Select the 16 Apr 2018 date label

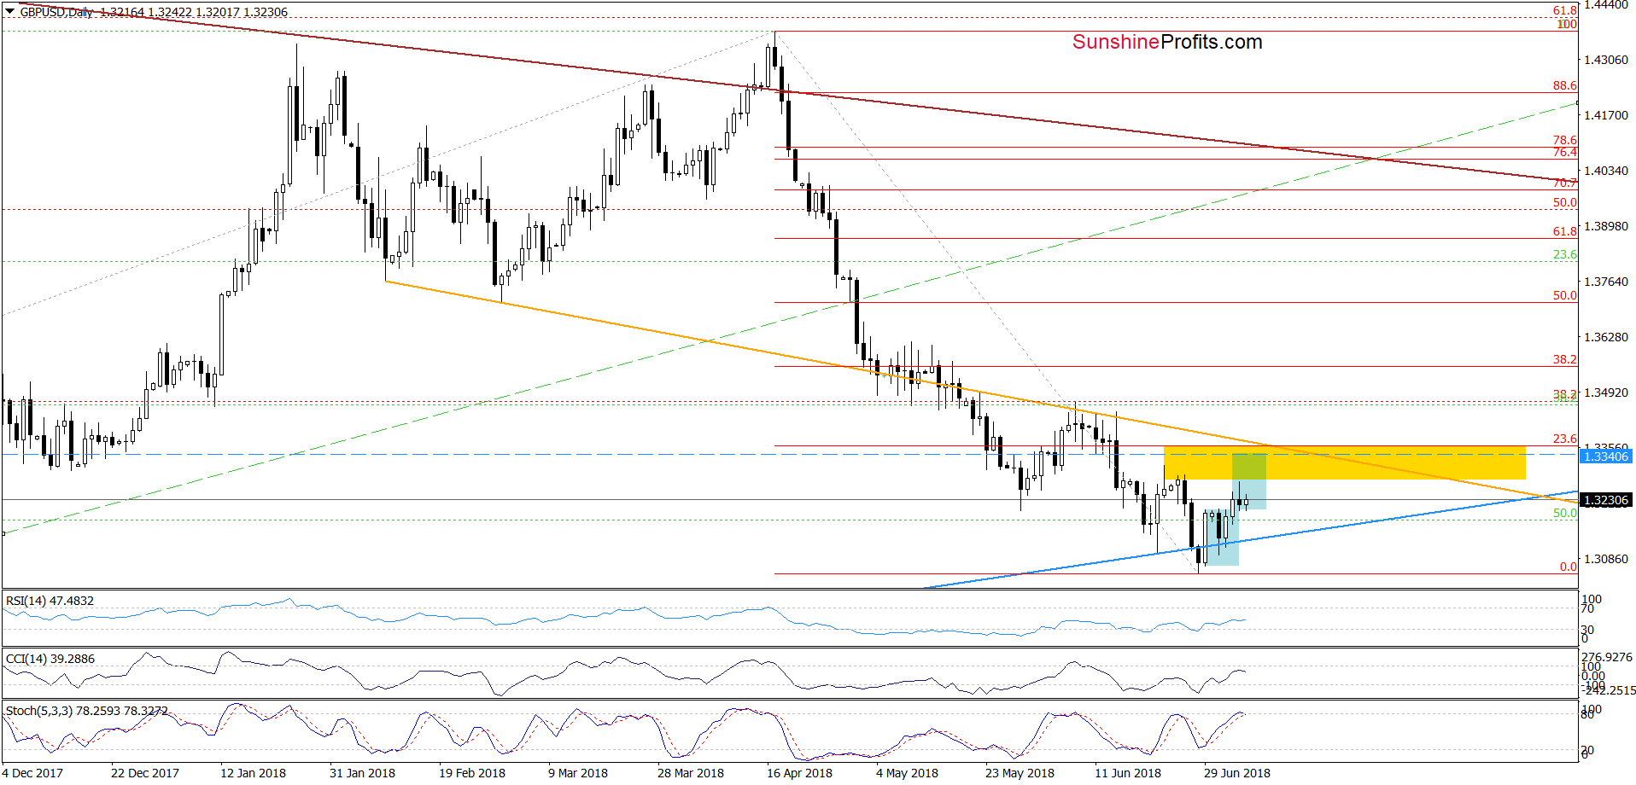click(799, 773)
